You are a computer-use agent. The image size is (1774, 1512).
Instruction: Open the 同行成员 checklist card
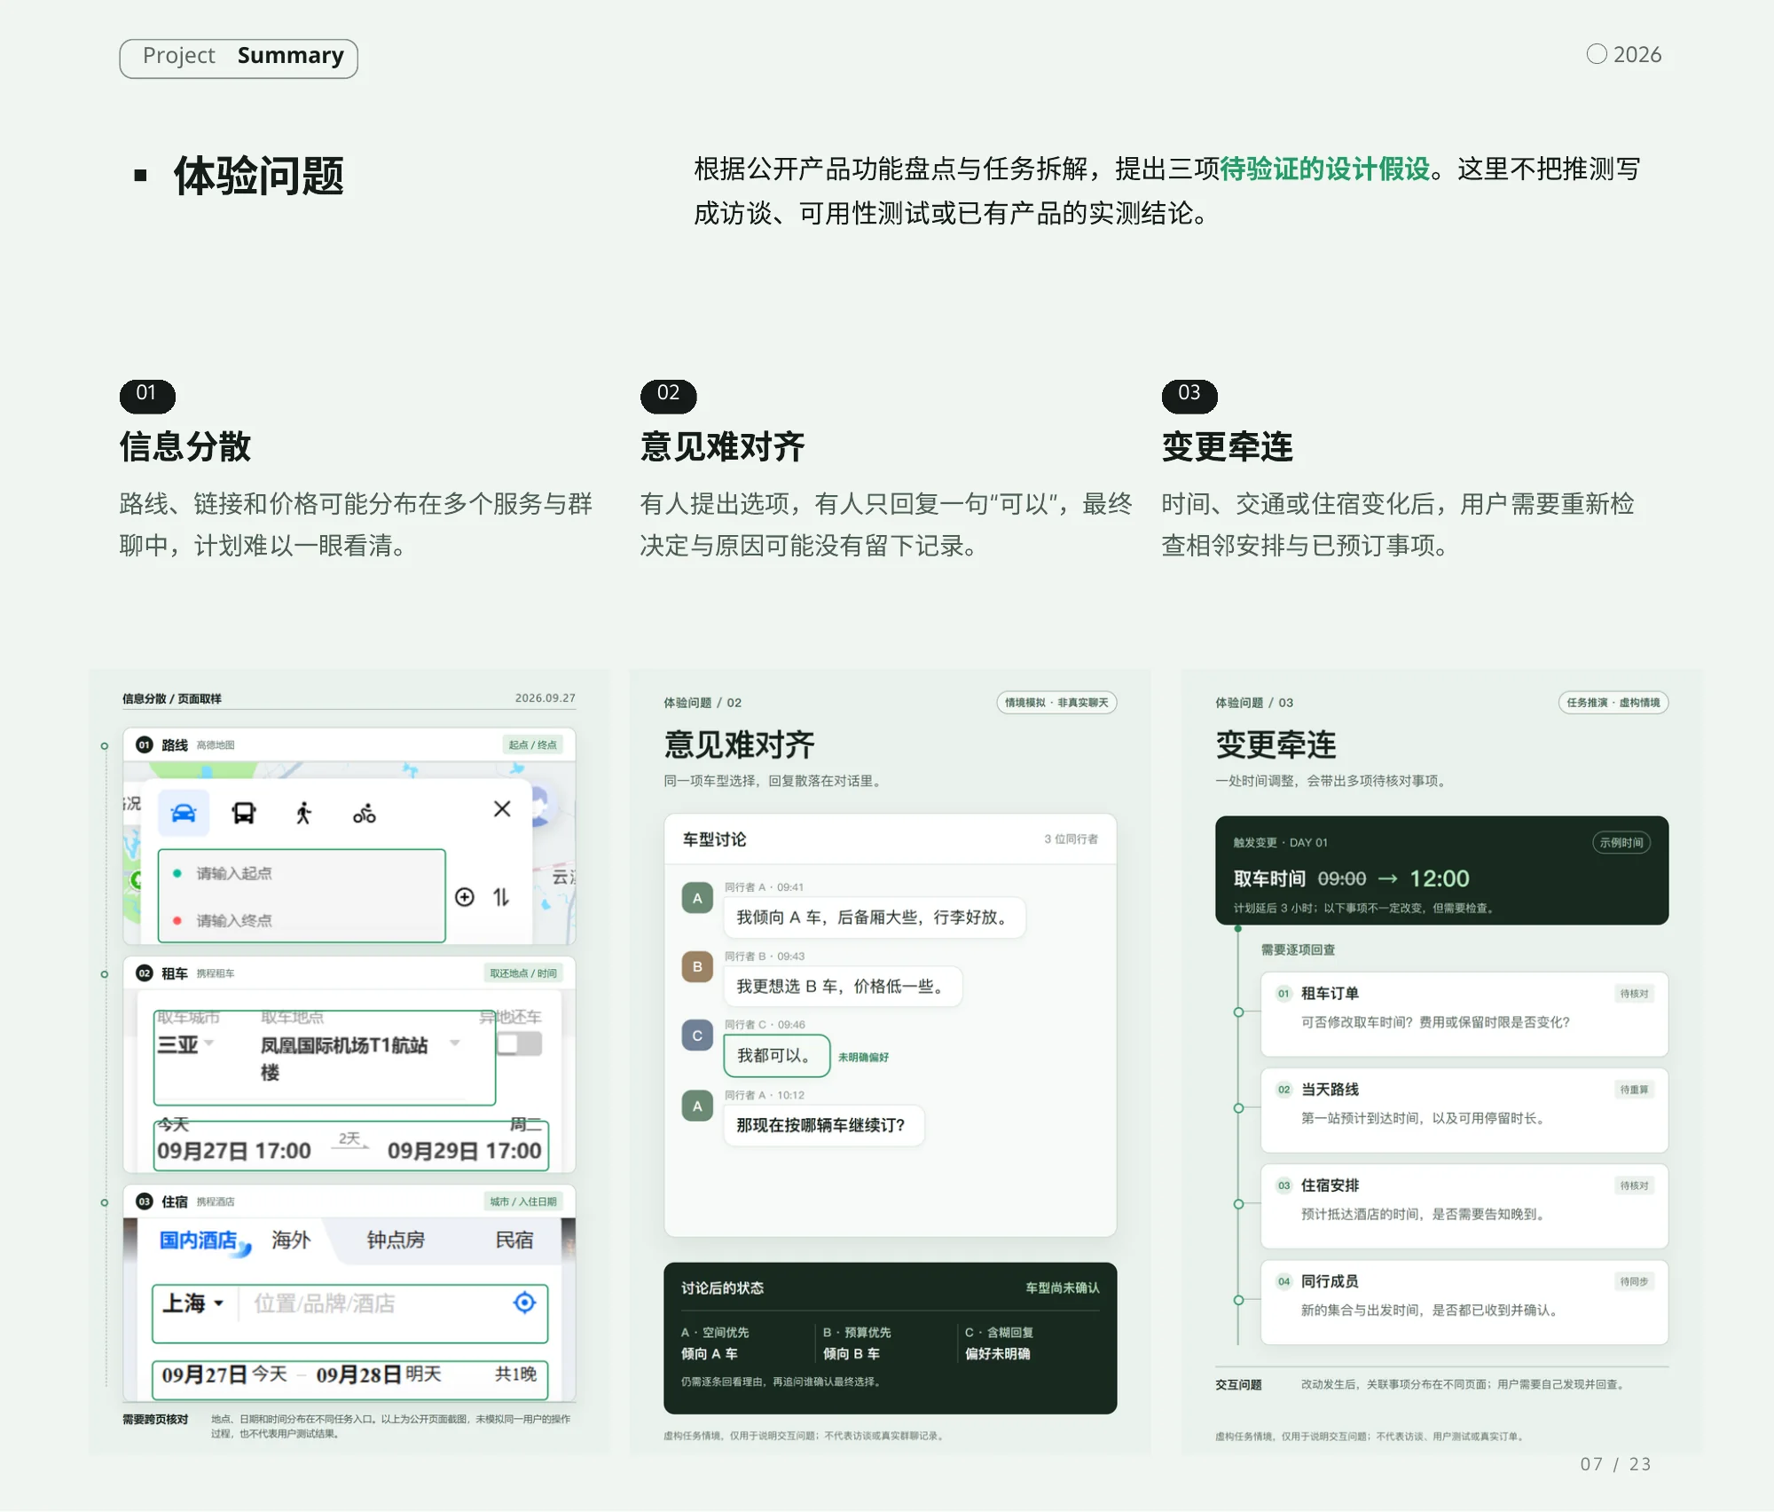1464,1302
